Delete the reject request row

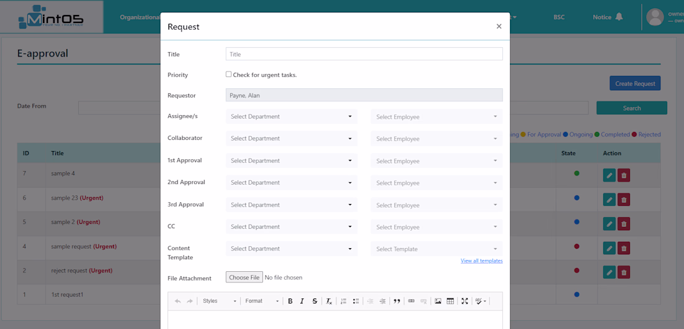pyautogui.click(x=624, y=272)
